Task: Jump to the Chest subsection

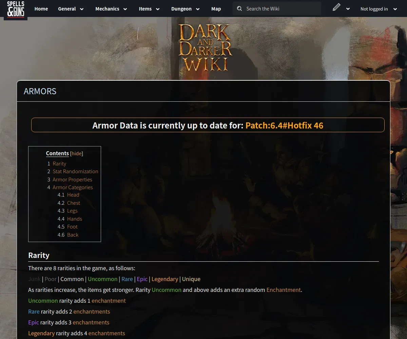Action: (74, 203)
